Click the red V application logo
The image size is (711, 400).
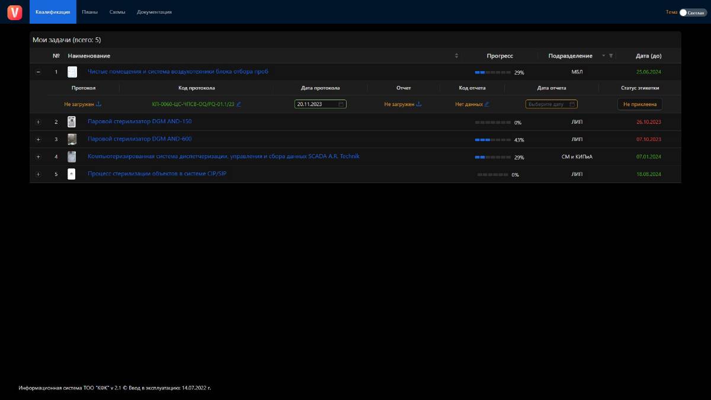pyautogui.click(x=15, y=12)
